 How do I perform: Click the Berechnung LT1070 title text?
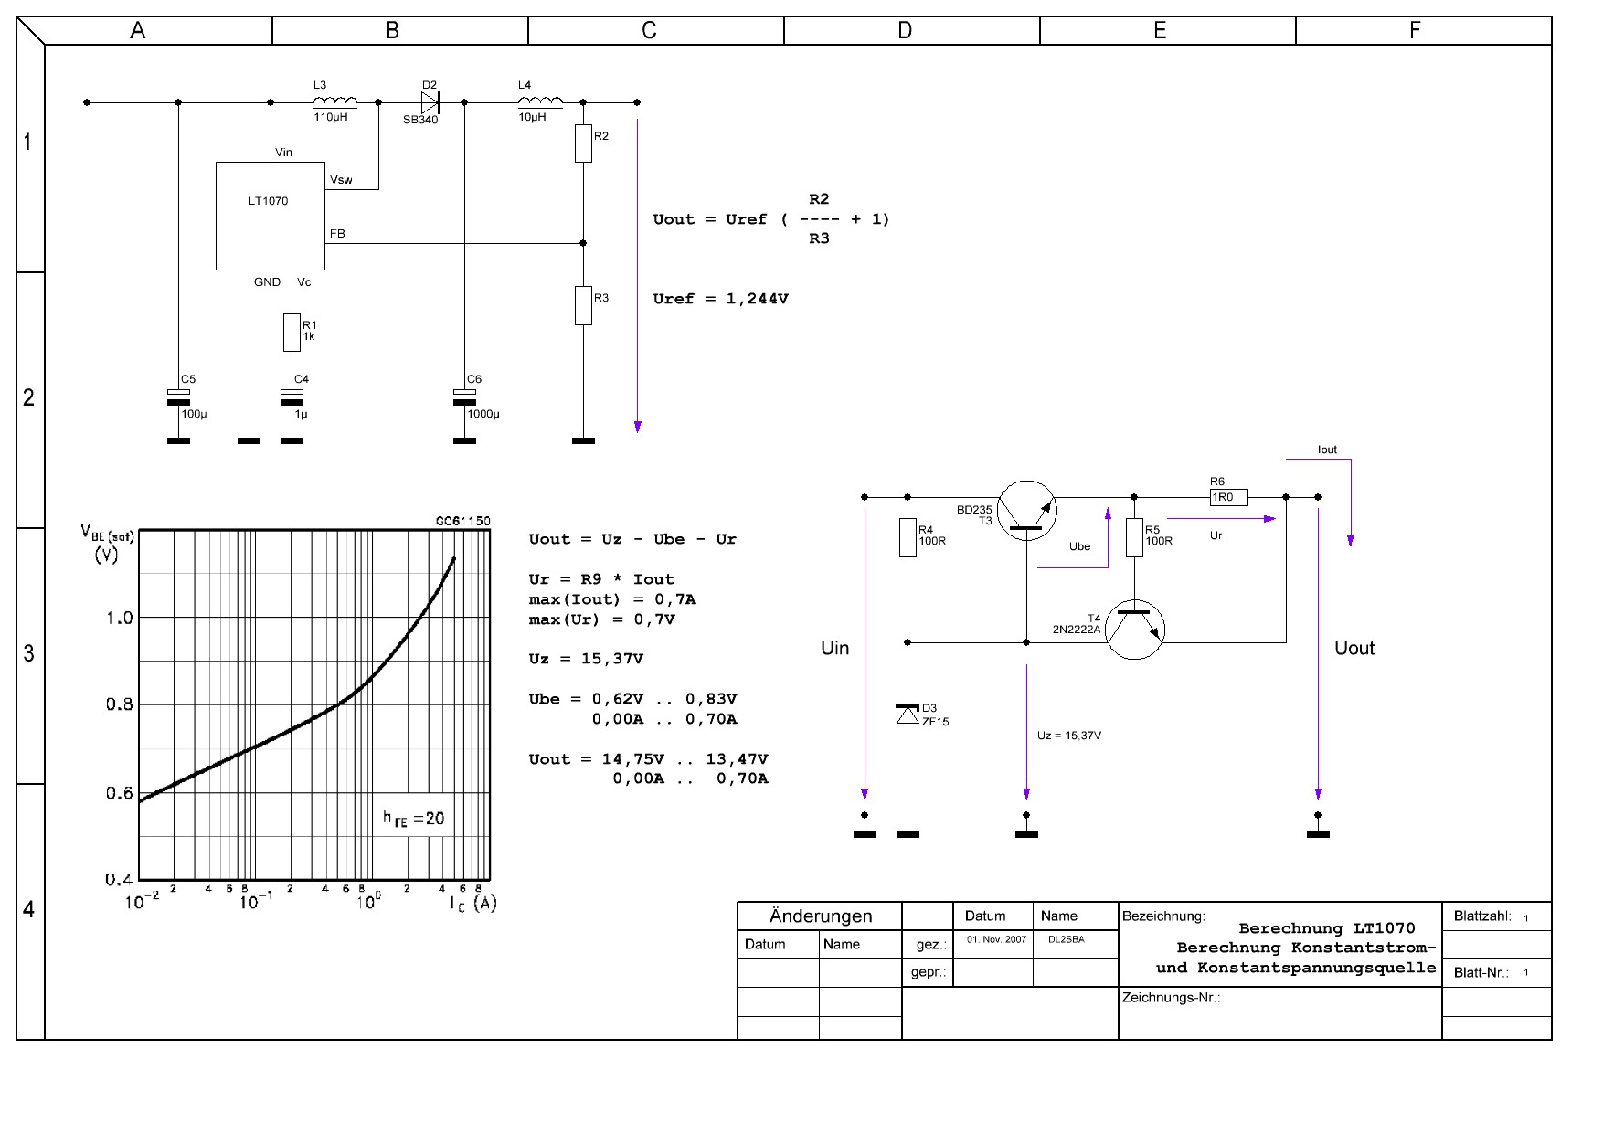pos(1327,928)
